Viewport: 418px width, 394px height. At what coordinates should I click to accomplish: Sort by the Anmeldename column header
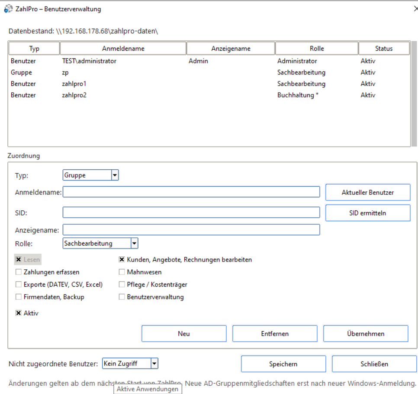coord(123,48)
